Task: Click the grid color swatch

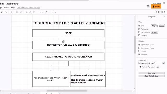Action: coord(162,26)
